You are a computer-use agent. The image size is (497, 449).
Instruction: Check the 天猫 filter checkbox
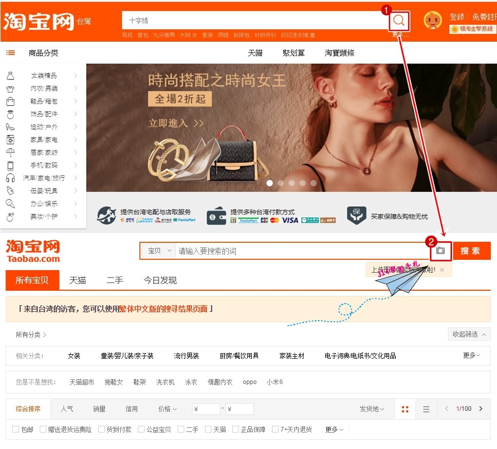tap(209, 429)
